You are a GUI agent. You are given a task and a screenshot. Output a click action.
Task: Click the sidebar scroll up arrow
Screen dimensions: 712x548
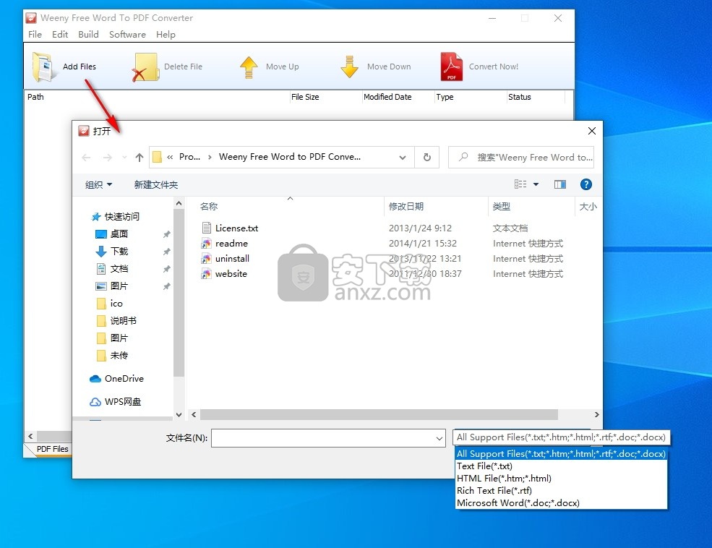coord(179,203)
